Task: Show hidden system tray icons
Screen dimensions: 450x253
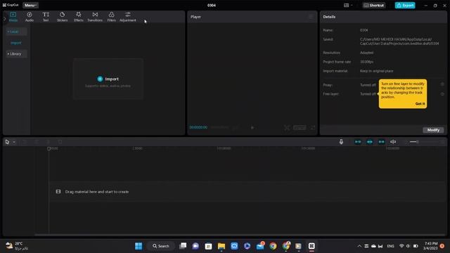Action: click(x=359, y=246)
